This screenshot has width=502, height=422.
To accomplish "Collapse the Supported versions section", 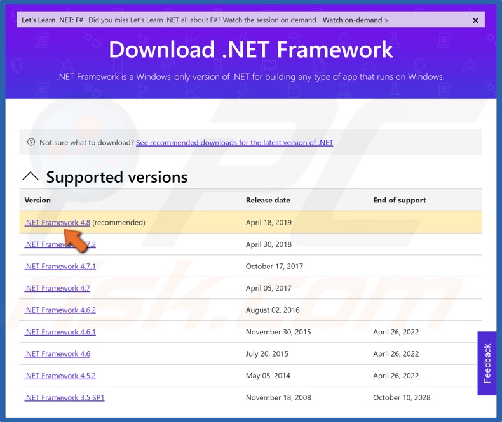I will (x=31, y=176).
